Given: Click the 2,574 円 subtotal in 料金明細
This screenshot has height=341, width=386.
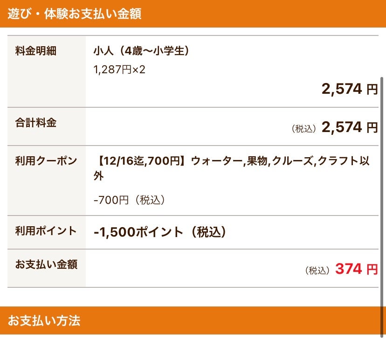Looking at the screenshot, I should (x=350, y=89).
